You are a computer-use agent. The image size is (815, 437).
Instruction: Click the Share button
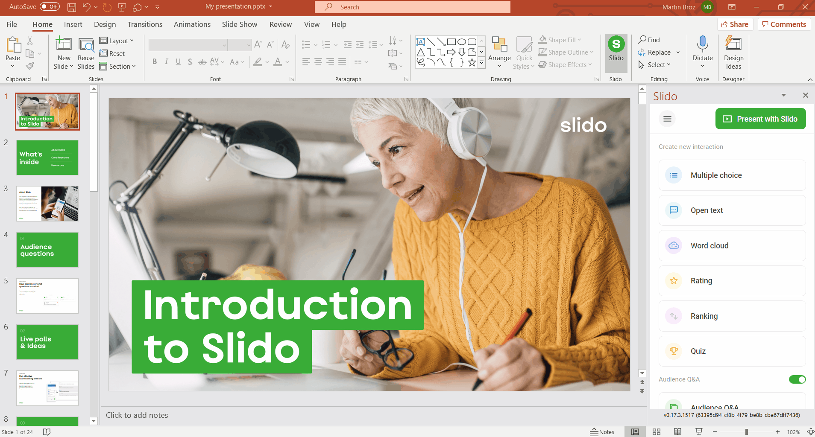[x=735, y=24]
